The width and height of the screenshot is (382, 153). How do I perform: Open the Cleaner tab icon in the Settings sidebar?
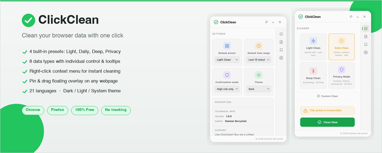point(281,34)
